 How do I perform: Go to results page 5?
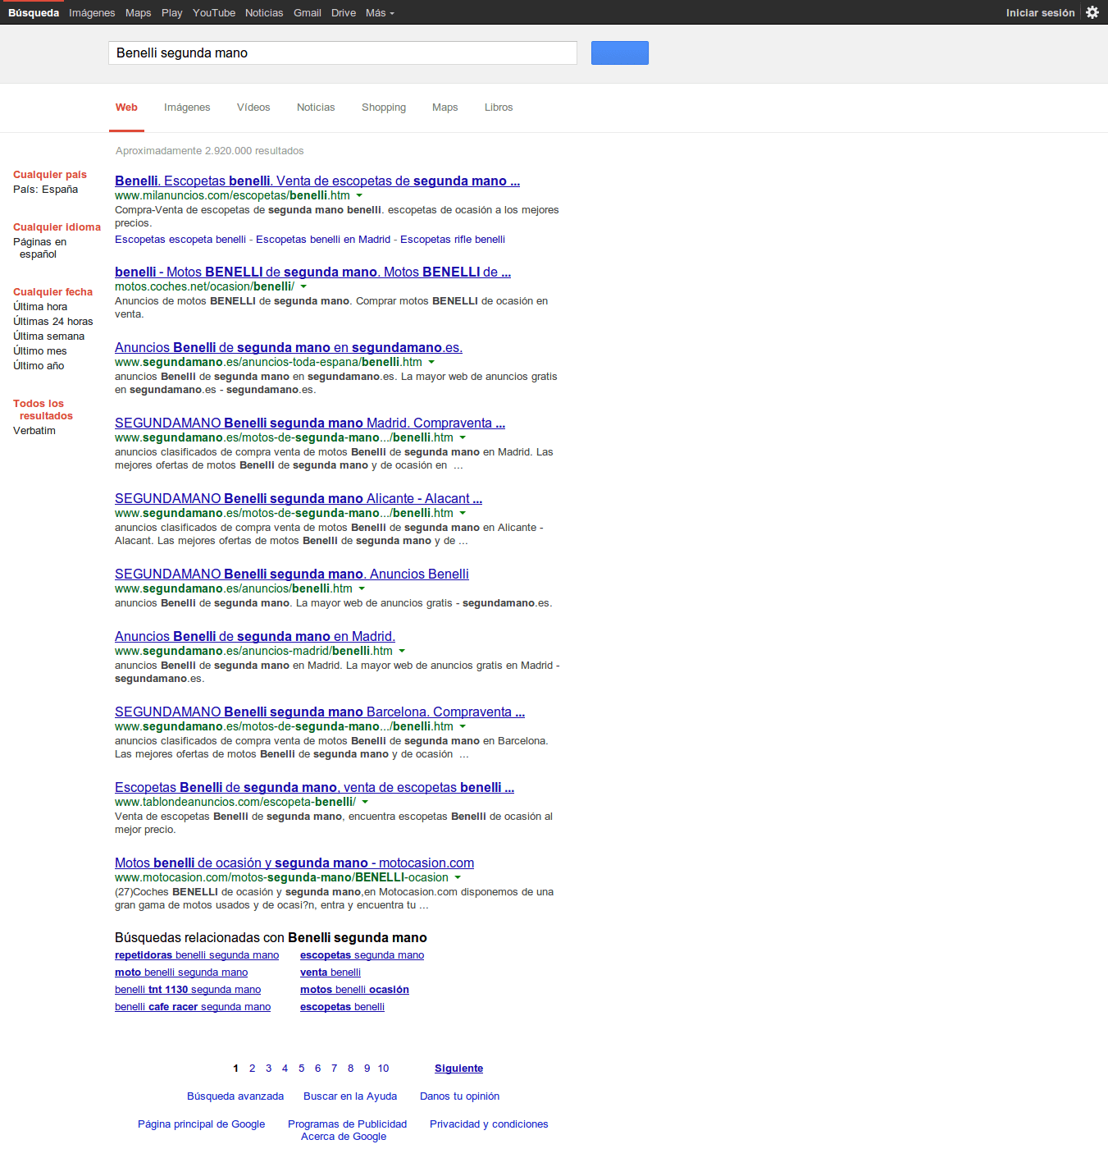pyautogui.click(x=301, y=1069)
